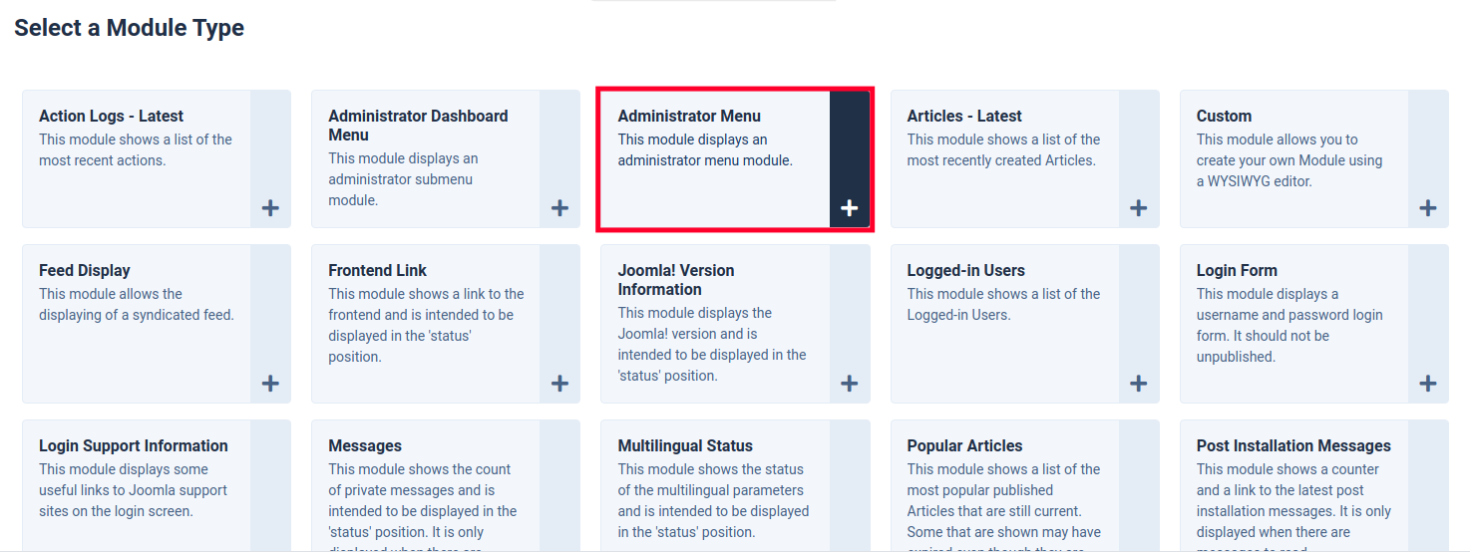Add Feed Display module with plus icon
The height and width of the screenshot is (552, 1470).
[270, 384]
